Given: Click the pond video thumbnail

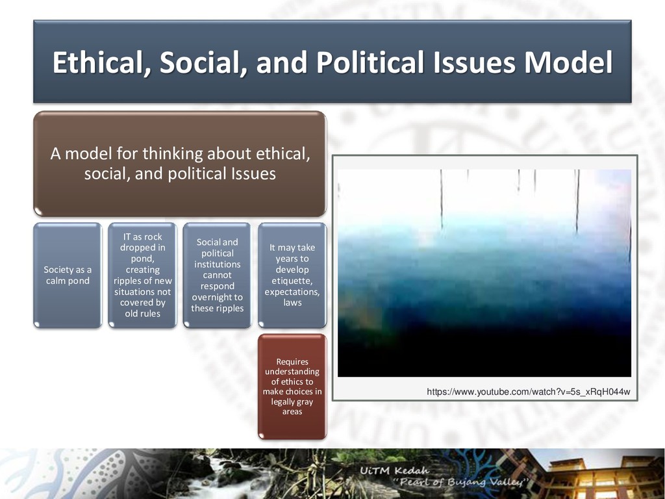Looking at the screenshot, I should pos(484,273).
